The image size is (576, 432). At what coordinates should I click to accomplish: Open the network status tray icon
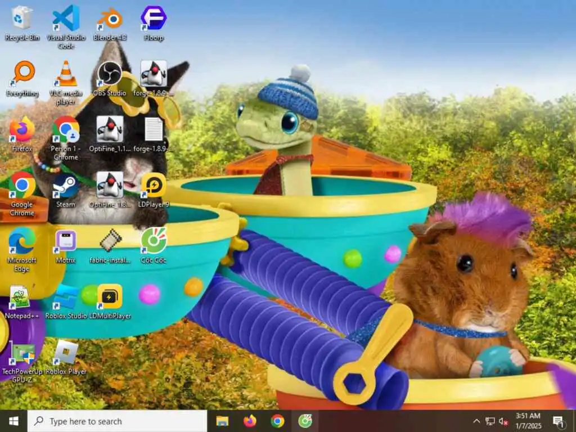tap(490, 421)
